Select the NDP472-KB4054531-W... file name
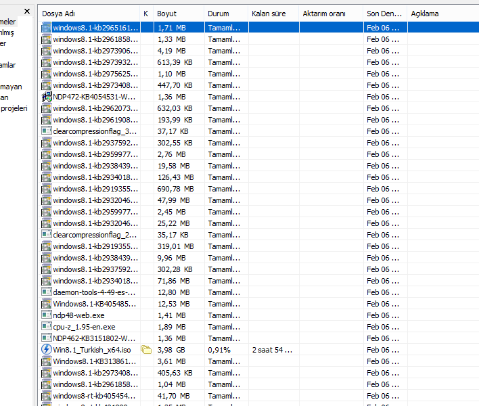The height and width of the screenshot is (406, 479). pos(94,97)
